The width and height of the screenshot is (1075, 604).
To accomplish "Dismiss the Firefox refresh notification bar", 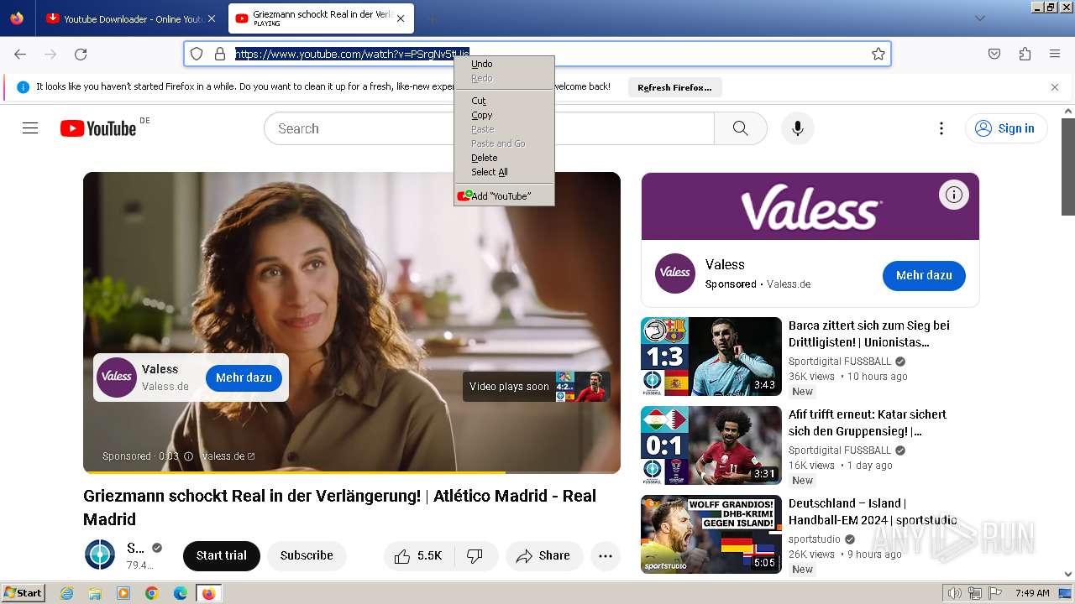I will point(1055,87).
